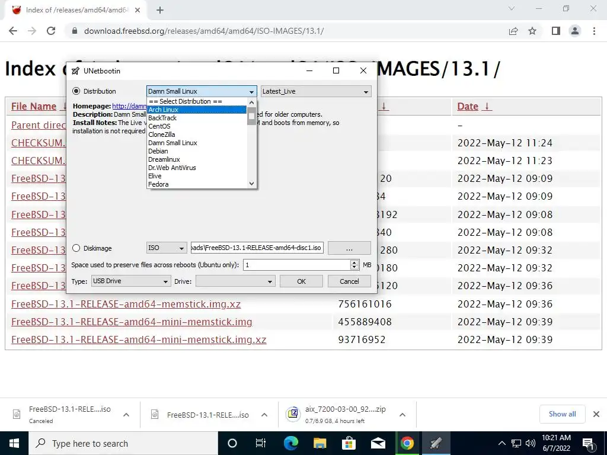
Task: Choose BackTrack from the distribution list
Action: tap(197, 118)
